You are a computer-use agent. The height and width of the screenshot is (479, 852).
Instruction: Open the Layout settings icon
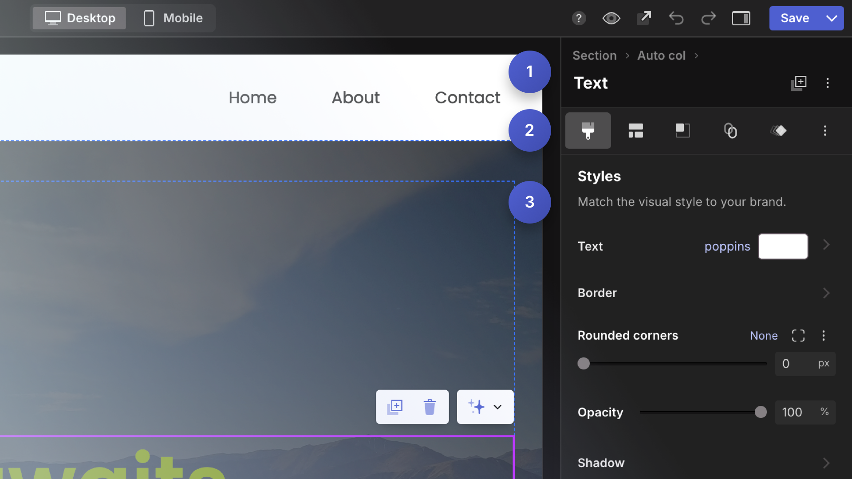[x=635, y=130]
